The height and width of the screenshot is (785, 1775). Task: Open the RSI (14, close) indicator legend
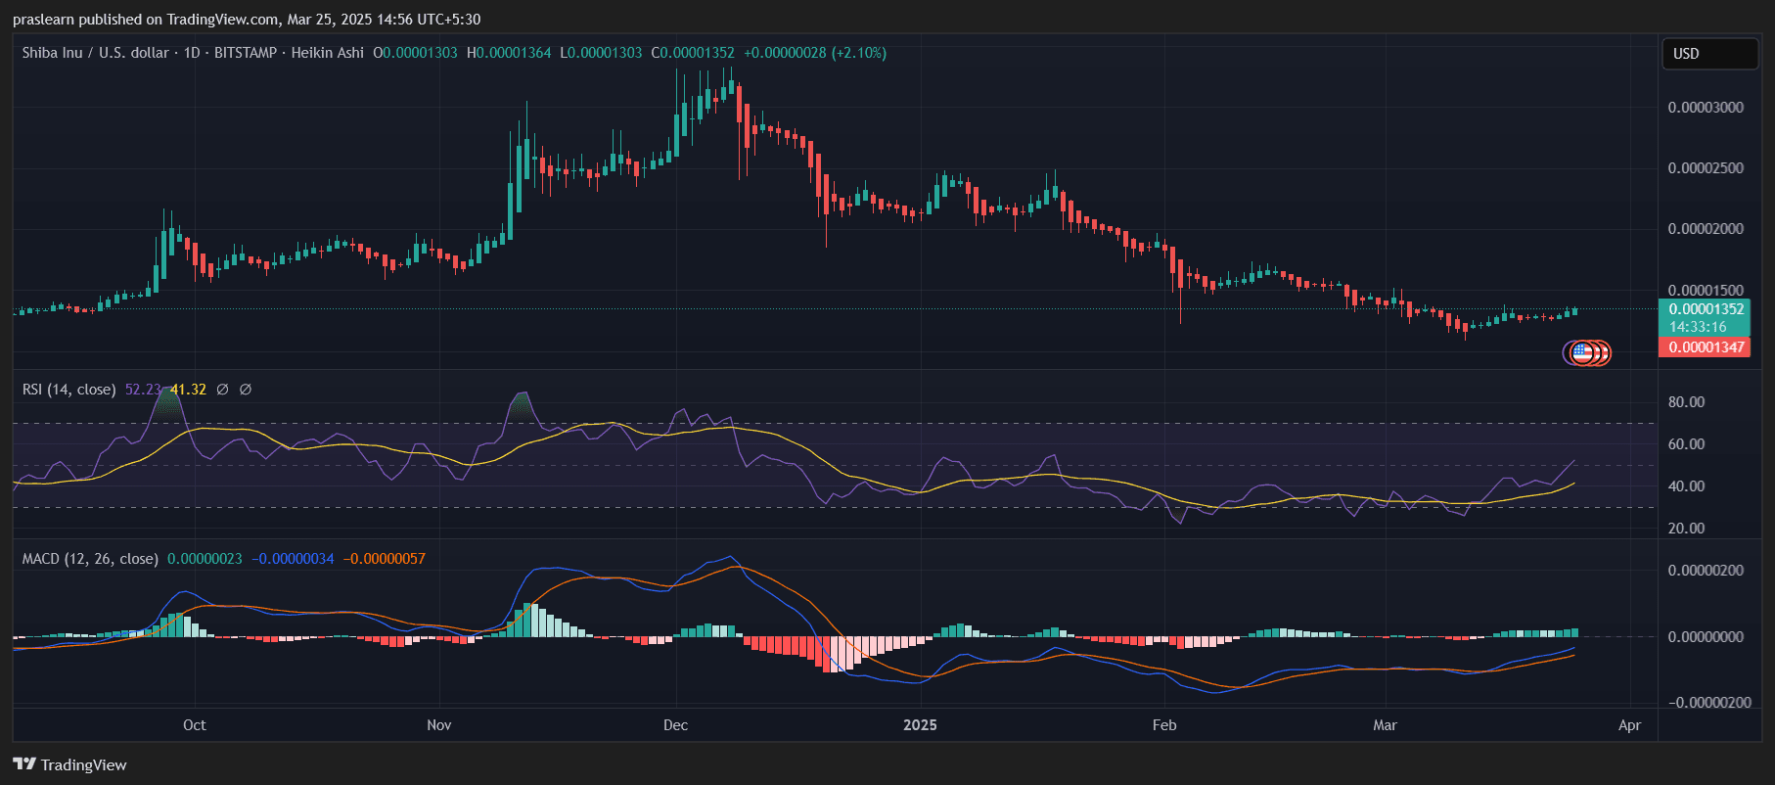pos(68,390)
